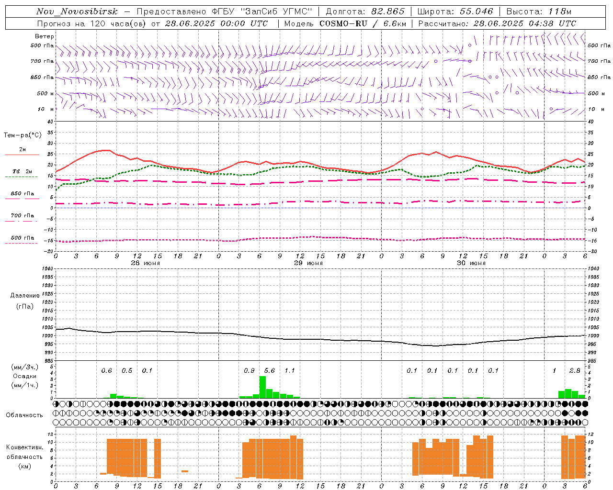Click the (мм/1ч.) unit label
Viewport: 613px width, 490px height.
pyautogui.click(x=24, y=385)
